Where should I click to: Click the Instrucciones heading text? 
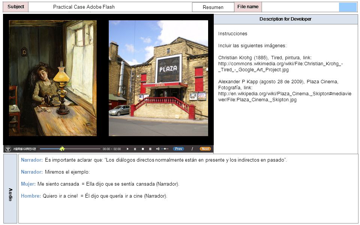pyautogui.click(x=232, y=33)
